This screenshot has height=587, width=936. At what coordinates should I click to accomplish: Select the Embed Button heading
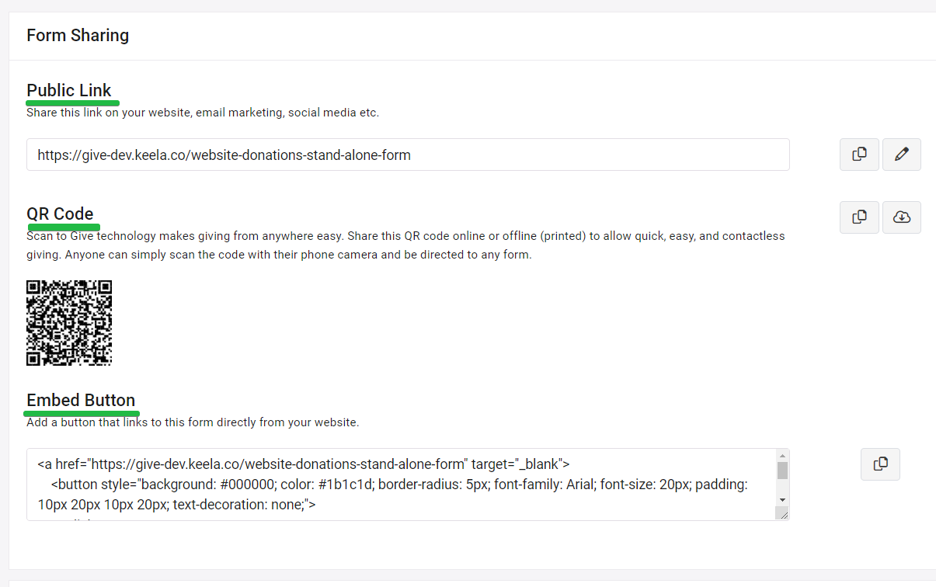click(81, 401)
